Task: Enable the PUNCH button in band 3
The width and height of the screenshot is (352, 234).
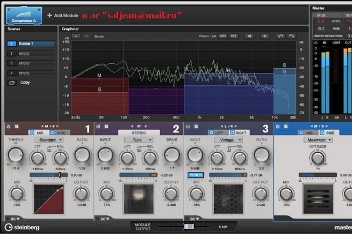Action: (196, 175)
